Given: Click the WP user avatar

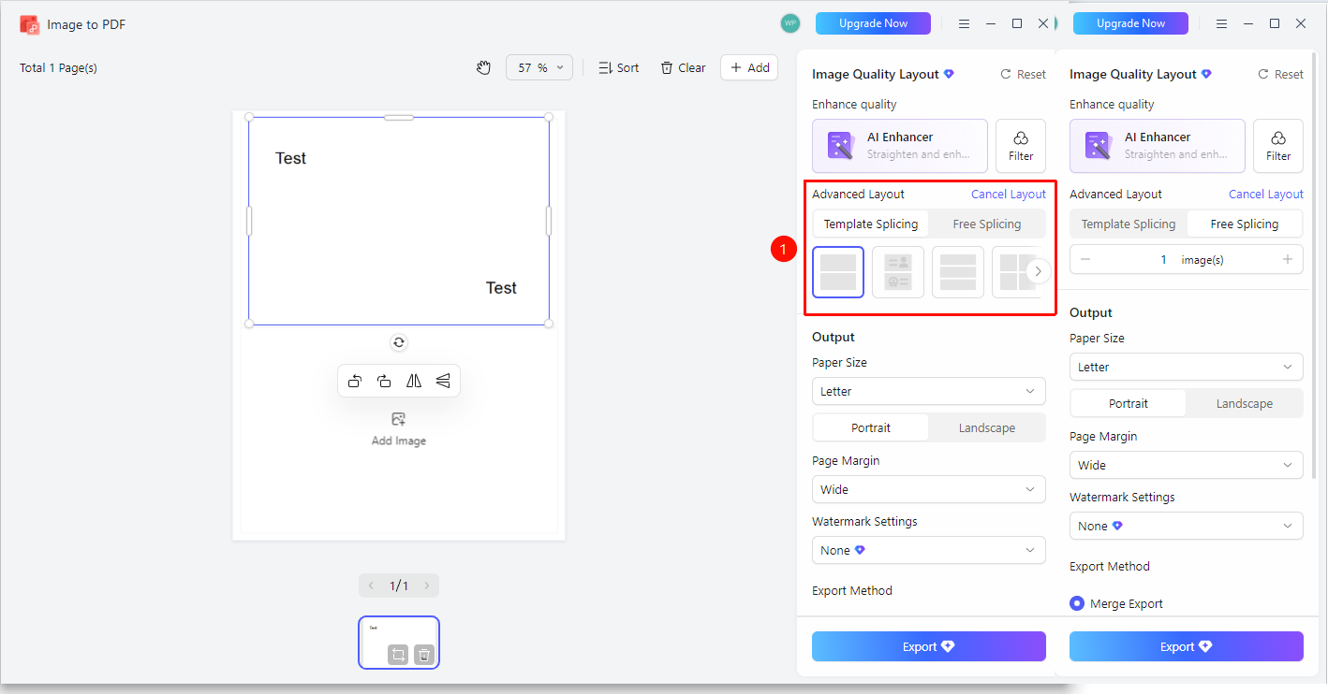Looking at the screenshot, I should (x=790, y=23).
